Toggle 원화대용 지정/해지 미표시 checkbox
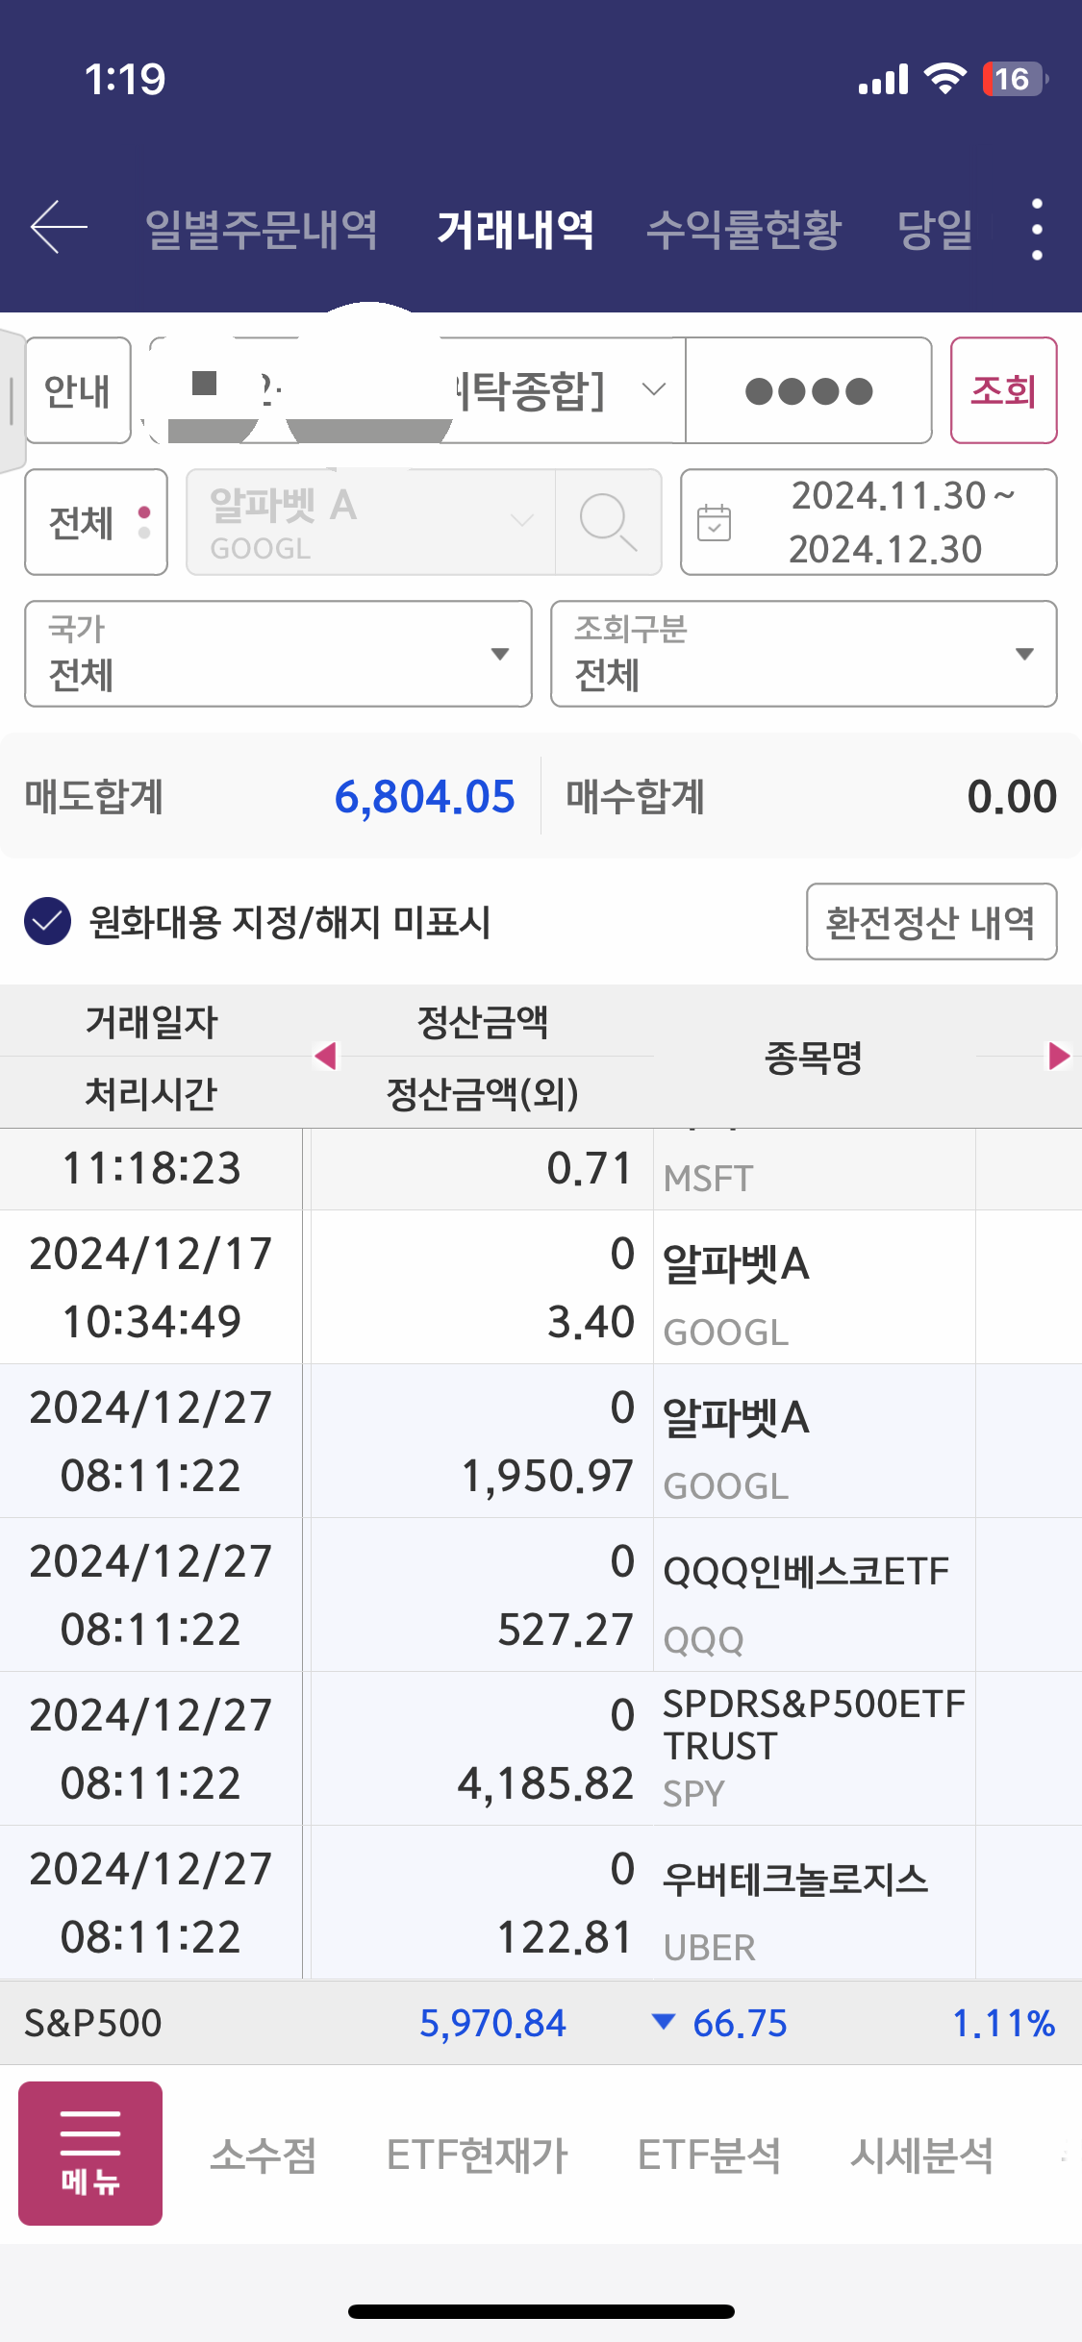 [48, 921]
